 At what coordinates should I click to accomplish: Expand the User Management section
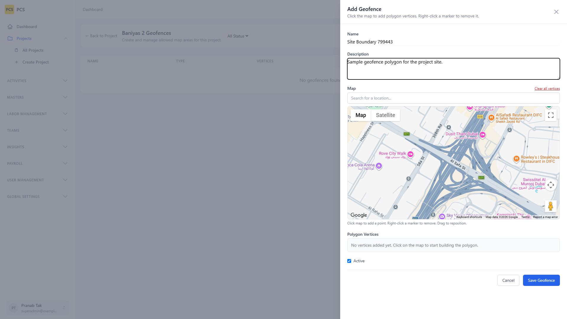65,180
